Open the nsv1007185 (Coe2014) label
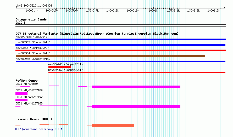Screen dimensions: 233x137 [x=31, y=37]
